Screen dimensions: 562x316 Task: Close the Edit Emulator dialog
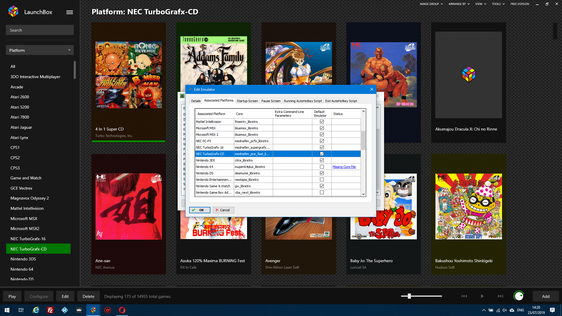pos(371,89)
